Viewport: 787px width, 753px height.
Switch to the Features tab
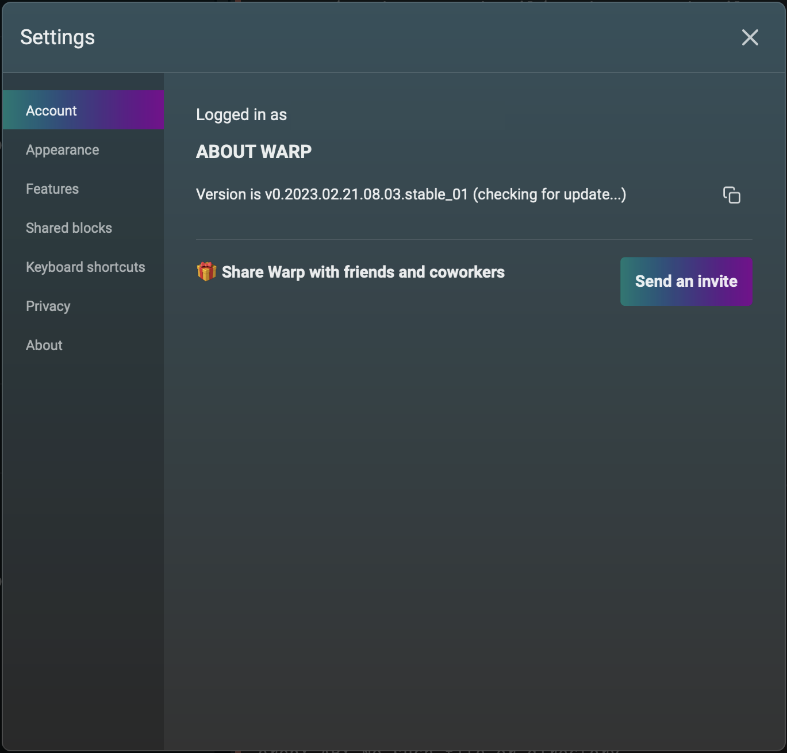[52, 189]
